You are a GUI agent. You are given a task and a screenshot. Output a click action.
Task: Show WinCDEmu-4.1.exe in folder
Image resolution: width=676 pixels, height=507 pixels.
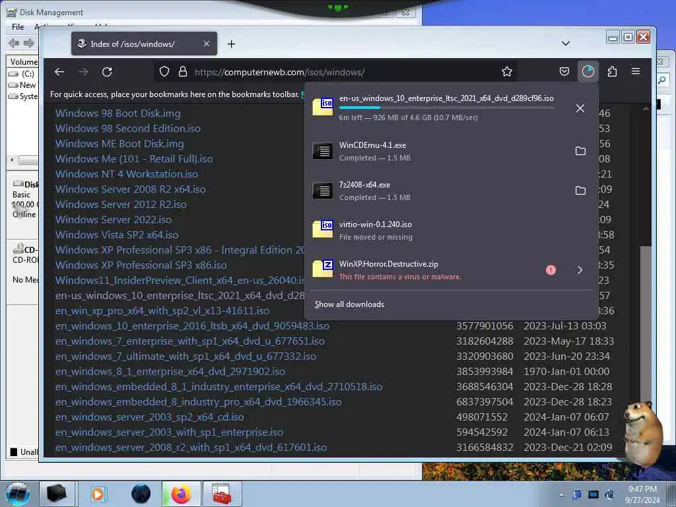[581, 151]
